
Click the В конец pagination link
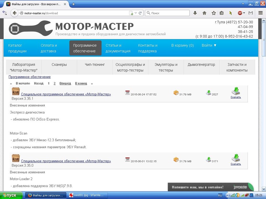coord(81,83)
